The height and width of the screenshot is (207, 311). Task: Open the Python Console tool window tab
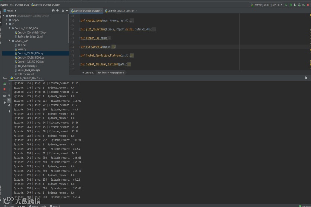click(37, 206)
